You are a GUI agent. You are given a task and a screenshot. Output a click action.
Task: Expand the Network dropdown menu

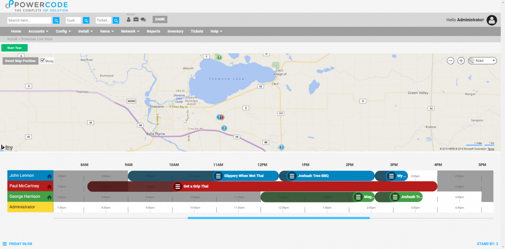coord(130,31)
